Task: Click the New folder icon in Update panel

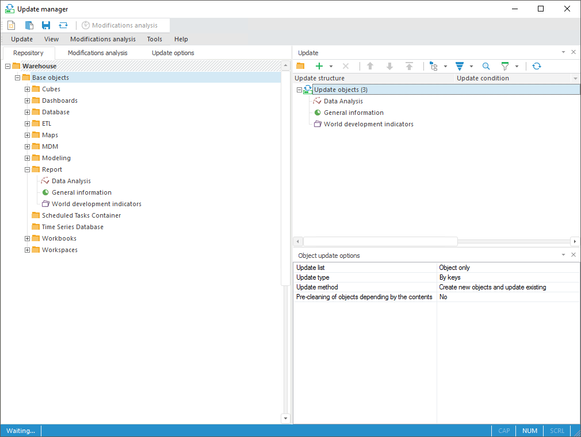Action: pyautogui.click(x=300, y=66)
